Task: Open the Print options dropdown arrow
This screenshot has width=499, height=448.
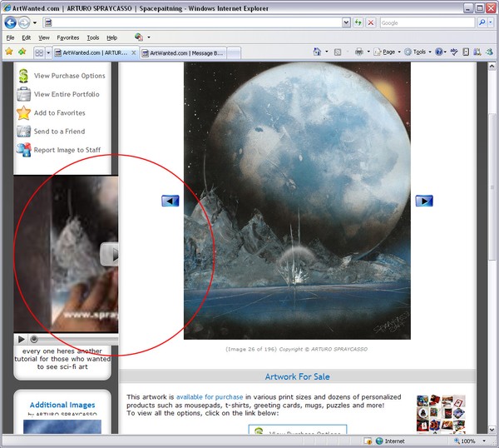Action: pyautogui.click(x=368, y=52)
